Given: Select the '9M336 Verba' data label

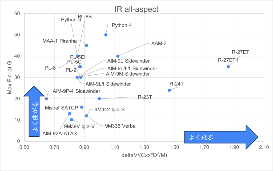Looking at the screenshot, I should (120, 126).
